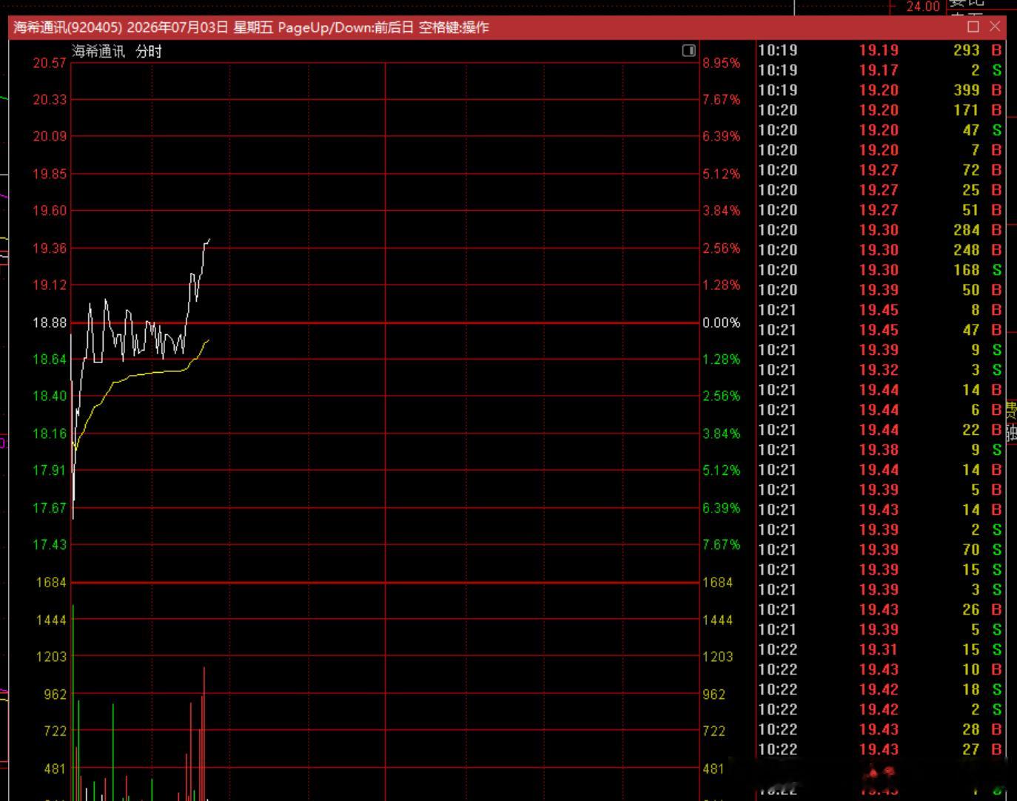The height and width of the screenshot is (801, 1017).
Task: Select the 19.30 sell tick of 168
Action: coord(880,270)
